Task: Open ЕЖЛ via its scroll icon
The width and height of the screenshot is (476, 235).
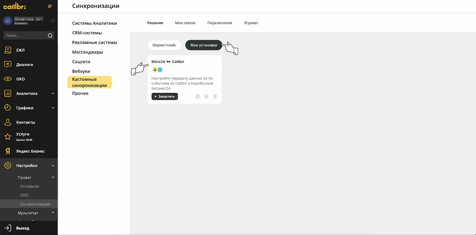Action: 8,50
